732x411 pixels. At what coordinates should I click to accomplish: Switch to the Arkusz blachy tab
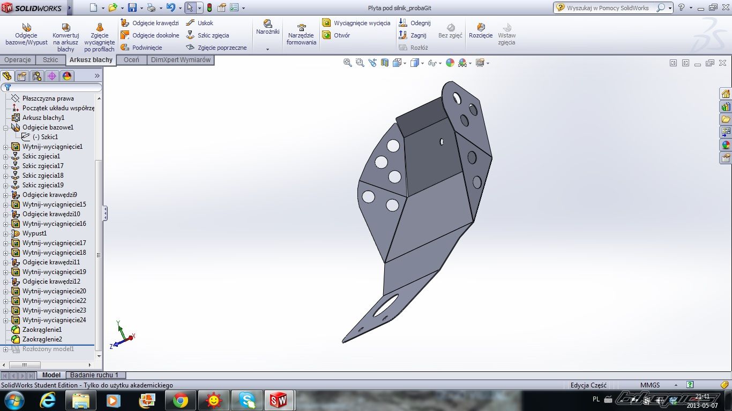tap(91, 60)
